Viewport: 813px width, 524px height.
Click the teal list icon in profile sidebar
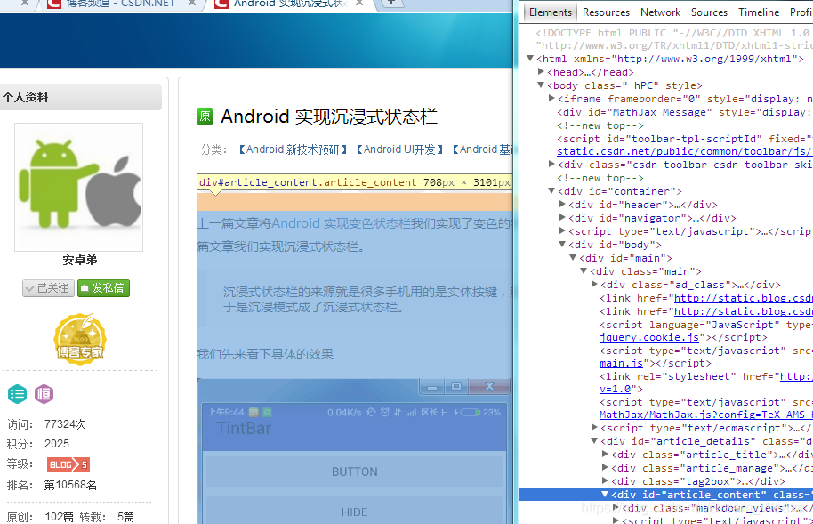tap(17, 394)
